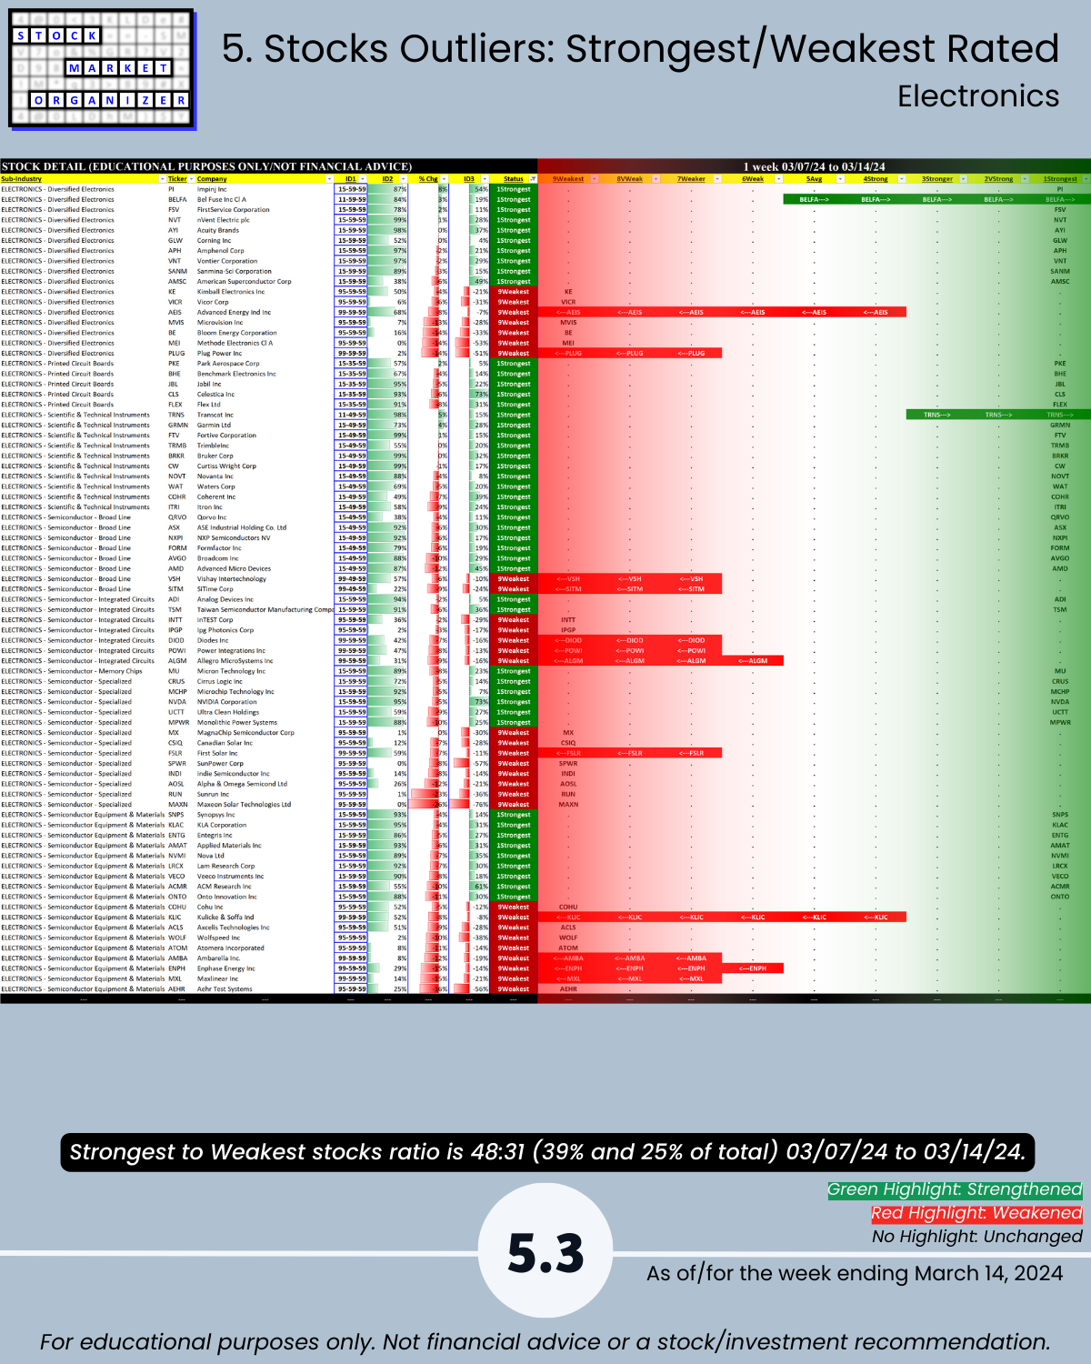Open the ID3 column filter dropdown
Screen dimensions: 1091x1364
pos(485,179)
